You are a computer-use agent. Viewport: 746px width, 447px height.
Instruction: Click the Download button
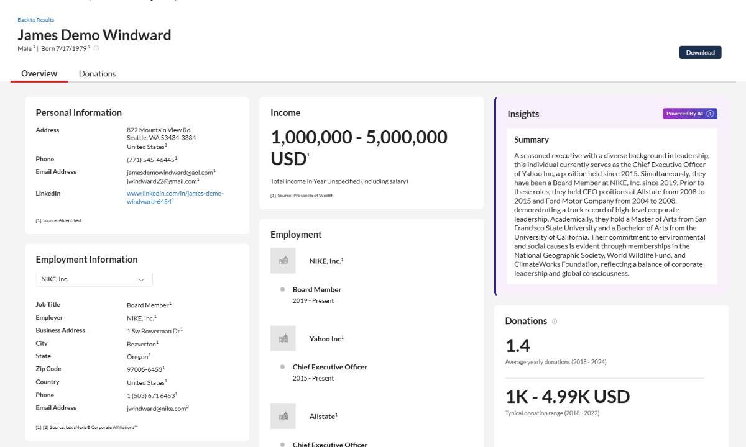pyautogui.click(x=700, y=52)
